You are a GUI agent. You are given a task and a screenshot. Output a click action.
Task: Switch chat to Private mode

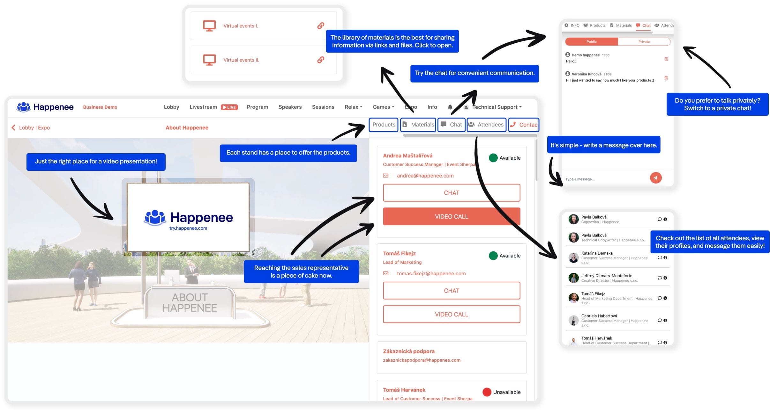pyautogui.click(x=644, y=42)
